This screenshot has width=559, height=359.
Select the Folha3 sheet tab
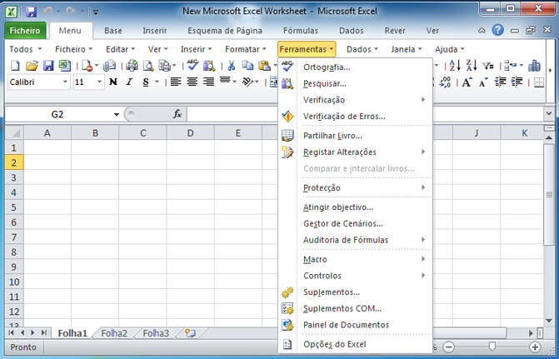(156, 333)
